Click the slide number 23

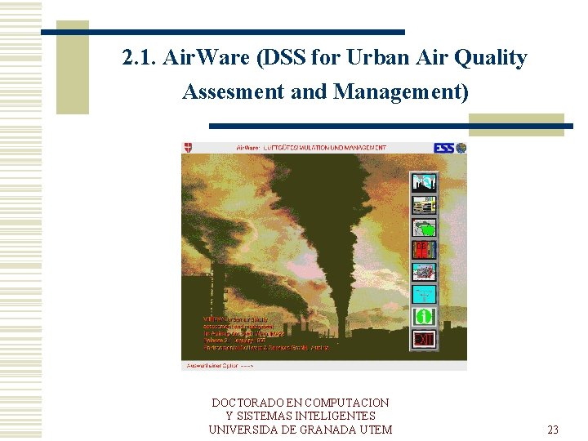pos(553,430)
